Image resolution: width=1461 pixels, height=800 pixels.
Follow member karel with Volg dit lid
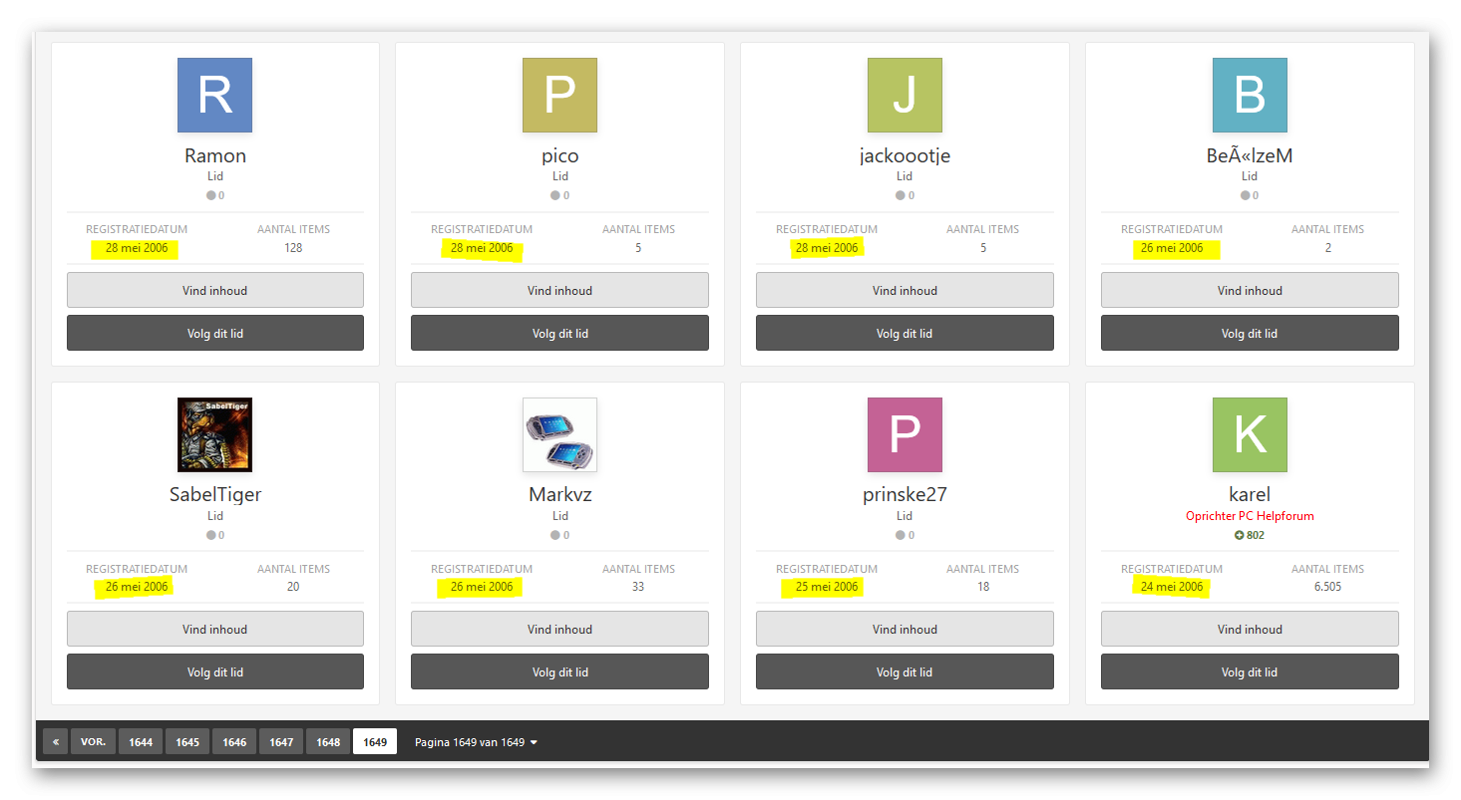tap(1250, 671)
